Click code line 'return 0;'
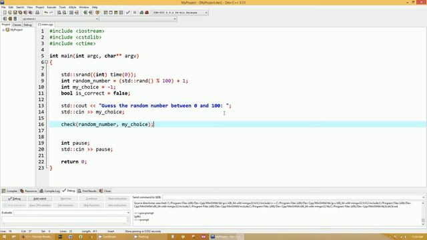Image resolution: width=427 pixels, height=240 pixels. tap(74, 161)
